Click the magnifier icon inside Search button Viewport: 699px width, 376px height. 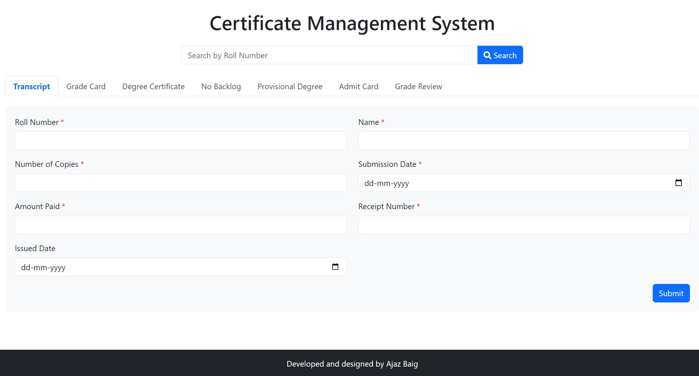tap(487, 55)
